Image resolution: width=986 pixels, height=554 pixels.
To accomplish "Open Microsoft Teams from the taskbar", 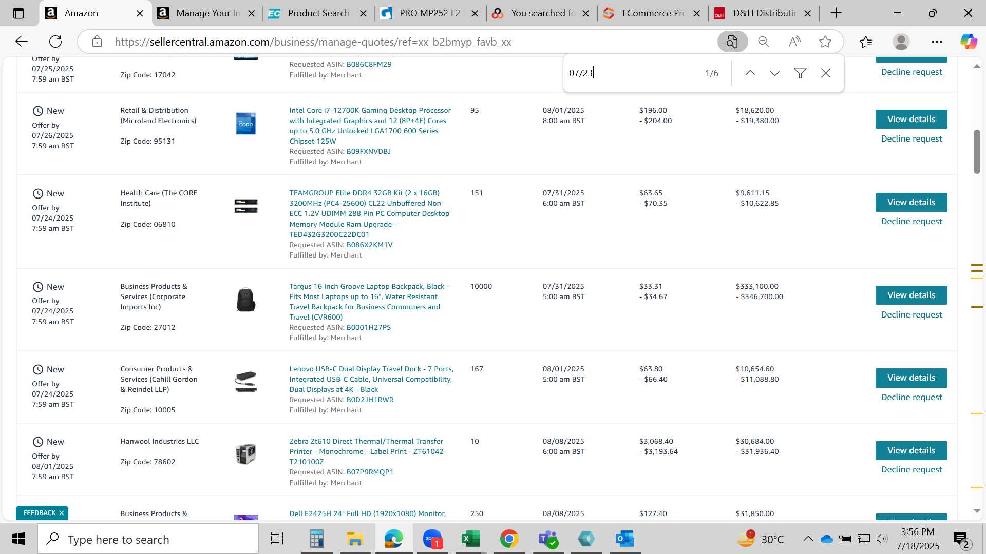I will coord(547,539).
